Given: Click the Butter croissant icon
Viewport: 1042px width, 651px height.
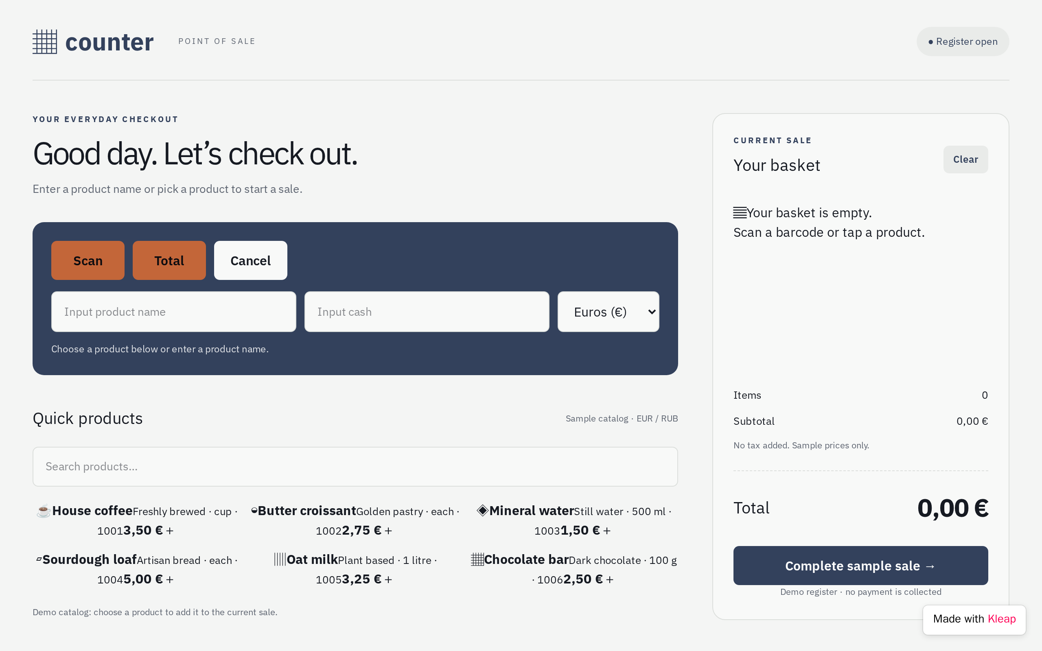Looking at the screenshot, I should [254, 511].
